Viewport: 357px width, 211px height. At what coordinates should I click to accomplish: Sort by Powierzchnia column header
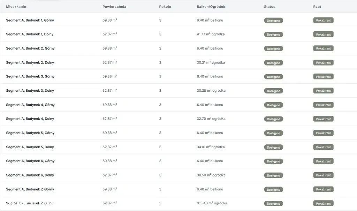point(114,7)
